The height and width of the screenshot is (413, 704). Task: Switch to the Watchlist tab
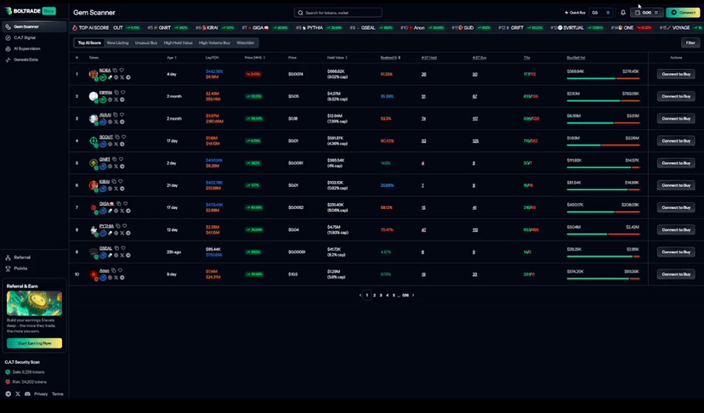(245, 42)
